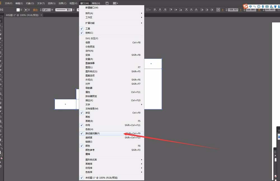
Task: Toggle checked 颜色 F6 menu item
Action: pyautogui.click(x=112, y=146)
